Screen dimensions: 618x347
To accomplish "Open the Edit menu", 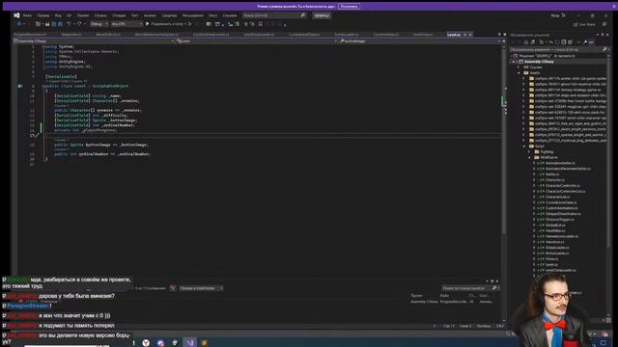I will [43, 15].
